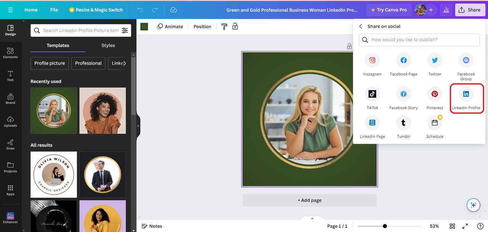Toggle the lock on the selected element

tap(235, 26)
